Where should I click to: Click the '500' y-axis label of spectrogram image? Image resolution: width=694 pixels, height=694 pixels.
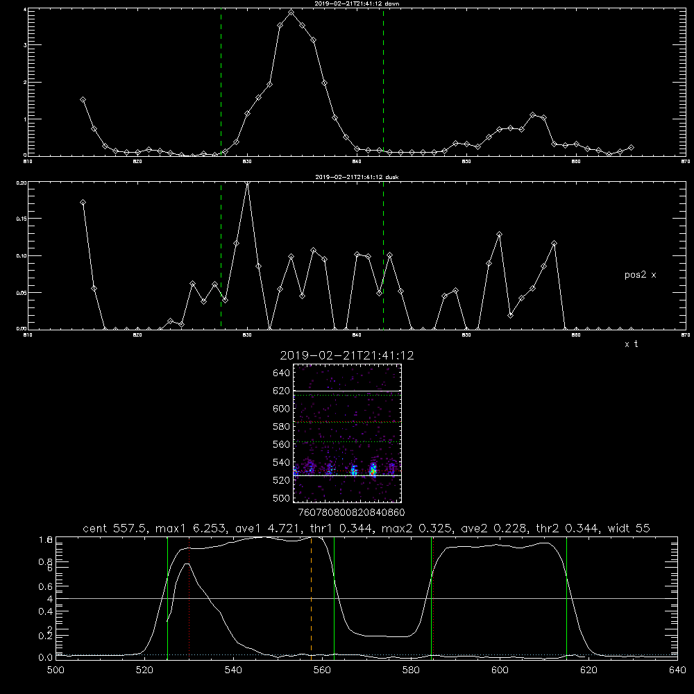[x=281, y=498]
